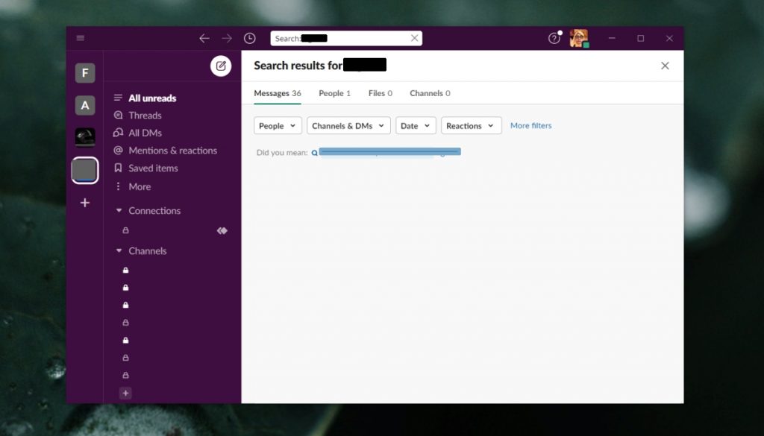Collapse the Connections section
Image resolution: width=764 pixels, height=436 pixels.
point(119,210)
